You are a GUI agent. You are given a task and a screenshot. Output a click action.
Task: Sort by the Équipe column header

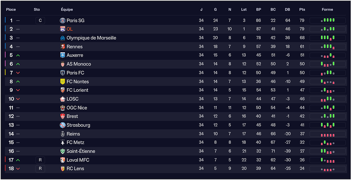67,10
